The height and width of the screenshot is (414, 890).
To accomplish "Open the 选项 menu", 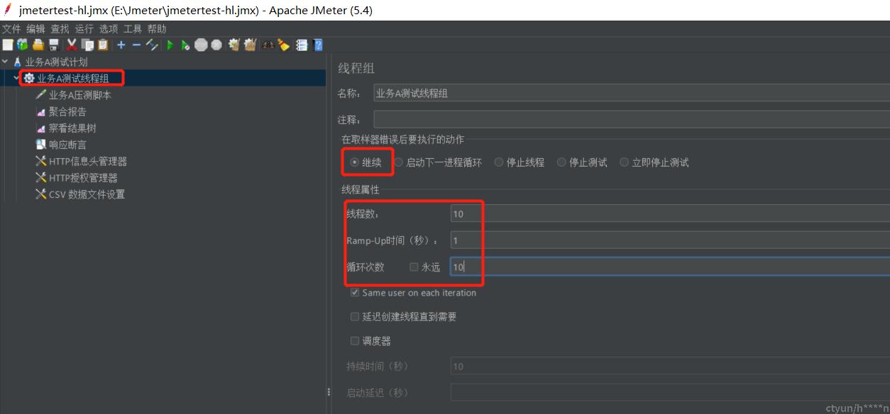I will [x=108, y=29].
